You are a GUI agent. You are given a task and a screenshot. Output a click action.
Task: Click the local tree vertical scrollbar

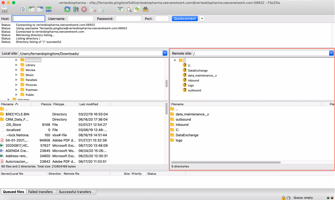pyautogui.click(x=167, y=84)
